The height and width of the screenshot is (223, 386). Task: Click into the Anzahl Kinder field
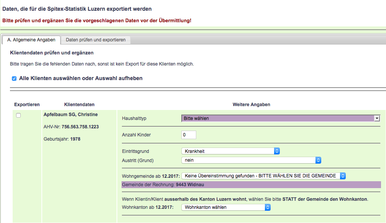coord(189,135)
